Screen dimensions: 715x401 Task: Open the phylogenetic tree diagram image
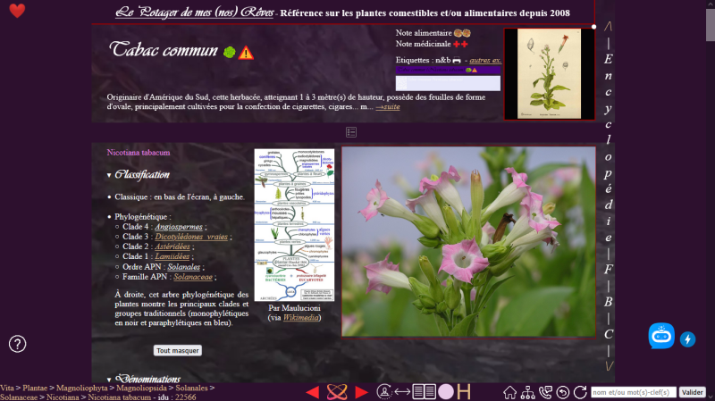click(294, 225)
